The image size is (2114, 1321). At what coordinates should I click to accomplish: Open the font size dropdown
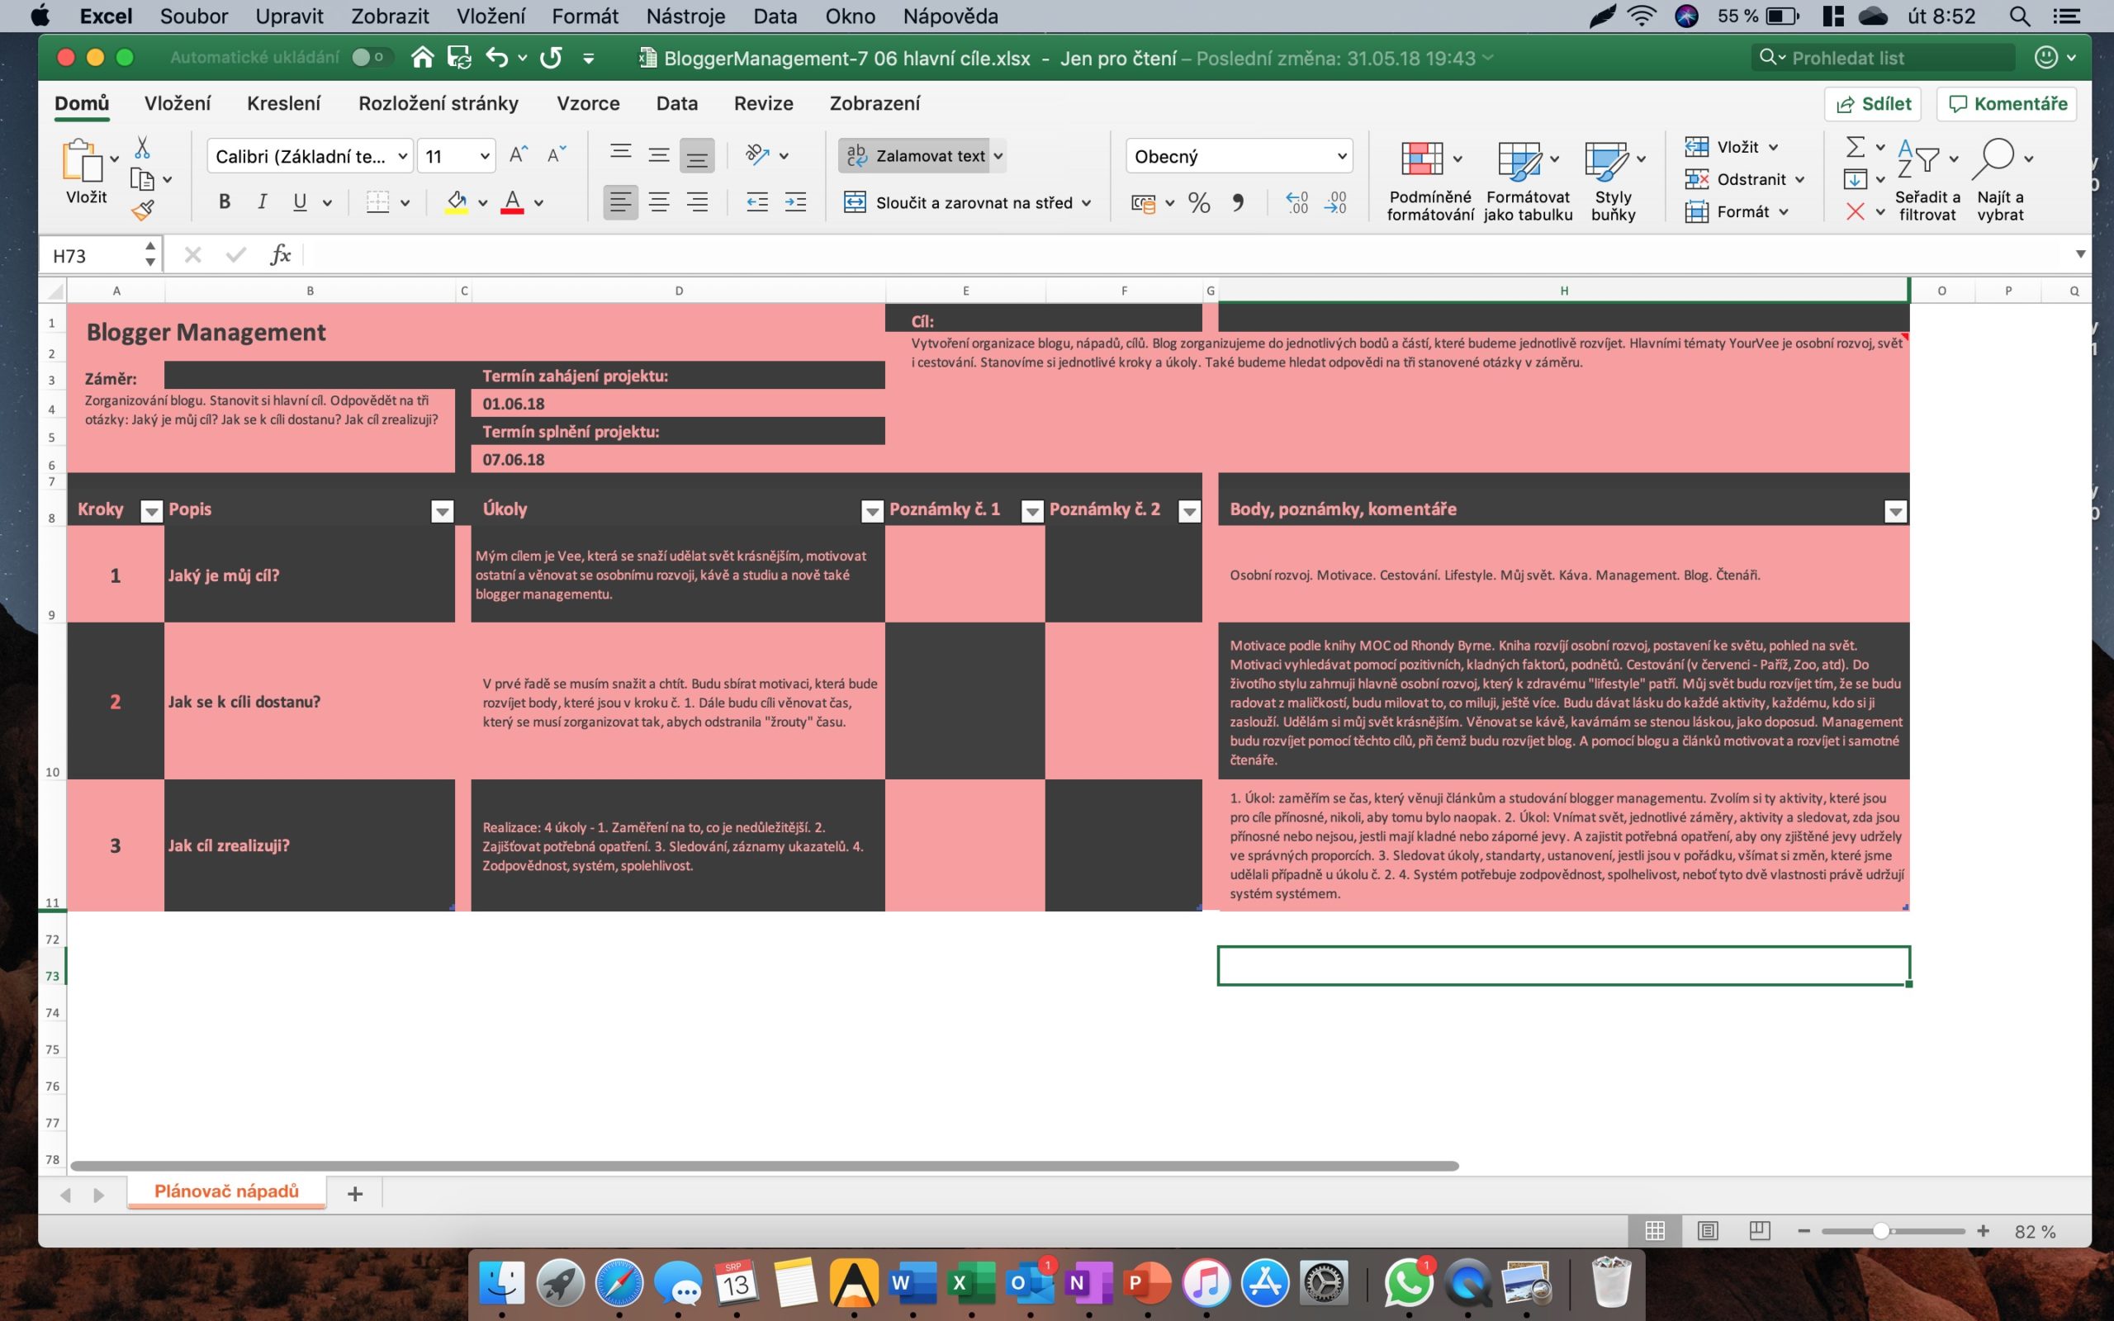tap(483, 155)
